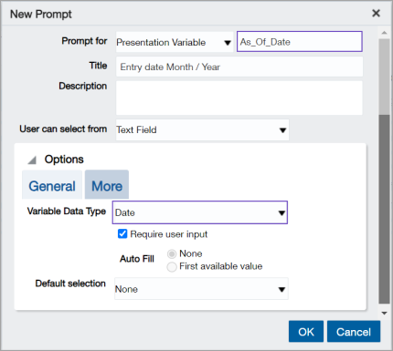The height and width of the screenshot is (351, 393).
Task: Uncheck Require user input checkbox
Action: click(x=122, y=234)
